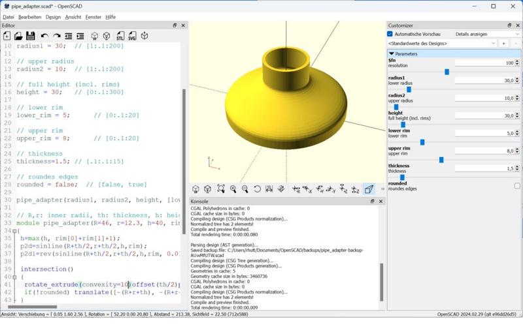Click the Preview icon in the viewport toolbar
Screen dimensions: 523x334
coord(195,189)
